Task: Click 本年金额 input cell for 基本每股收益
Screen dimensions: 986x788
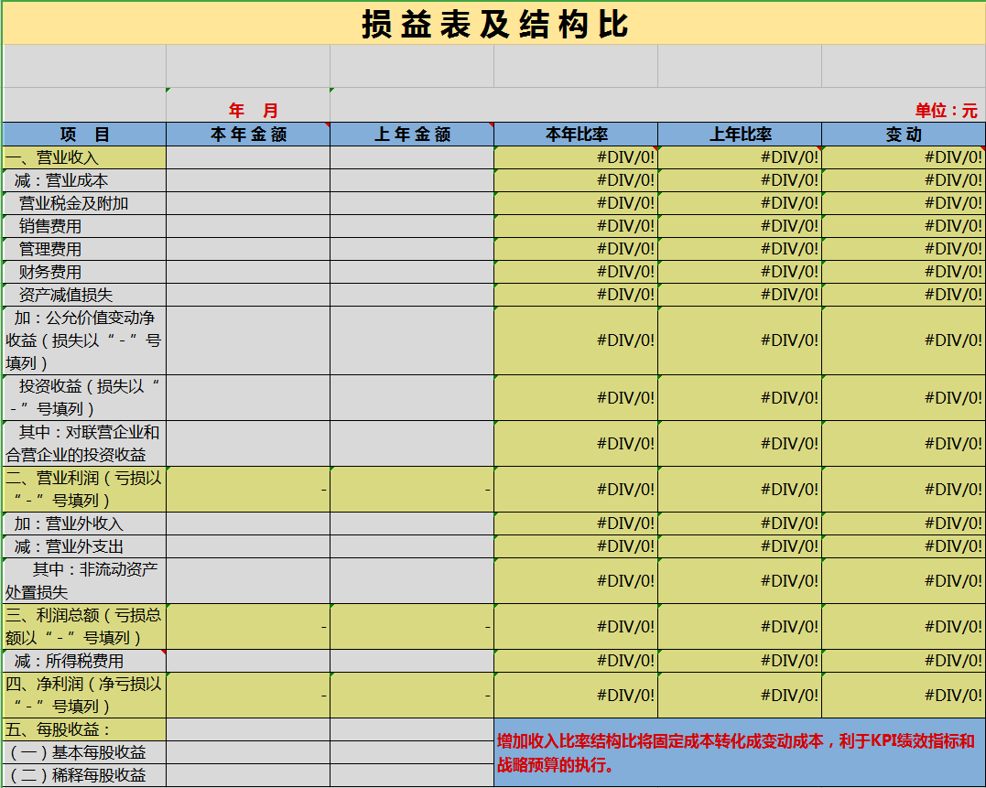Action: click(248, 752)
